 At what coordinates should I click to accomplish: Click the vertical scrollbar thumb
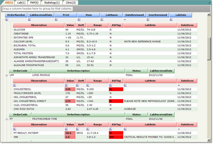pyautogui.click(x=209, y=49)
